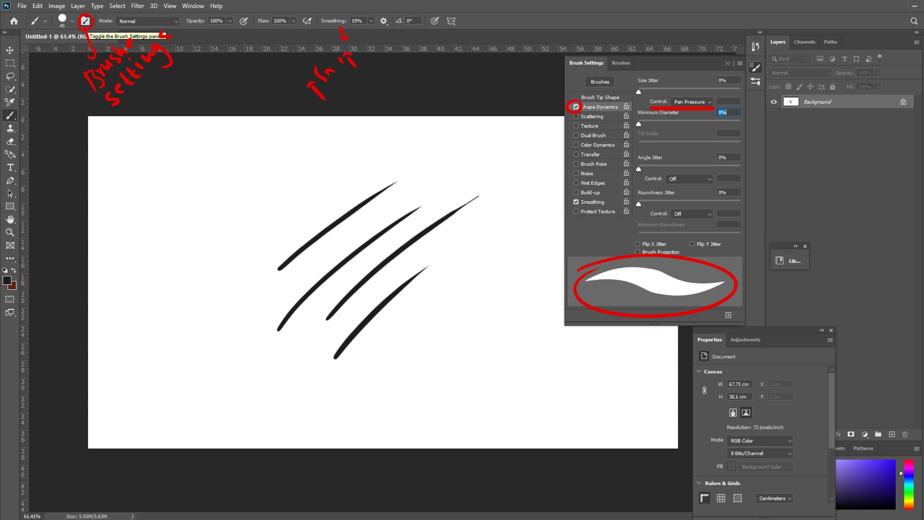Hide the Background layer visibility eye
The image size is (924, 520).
pyautogui.click(x=774, y=102)
